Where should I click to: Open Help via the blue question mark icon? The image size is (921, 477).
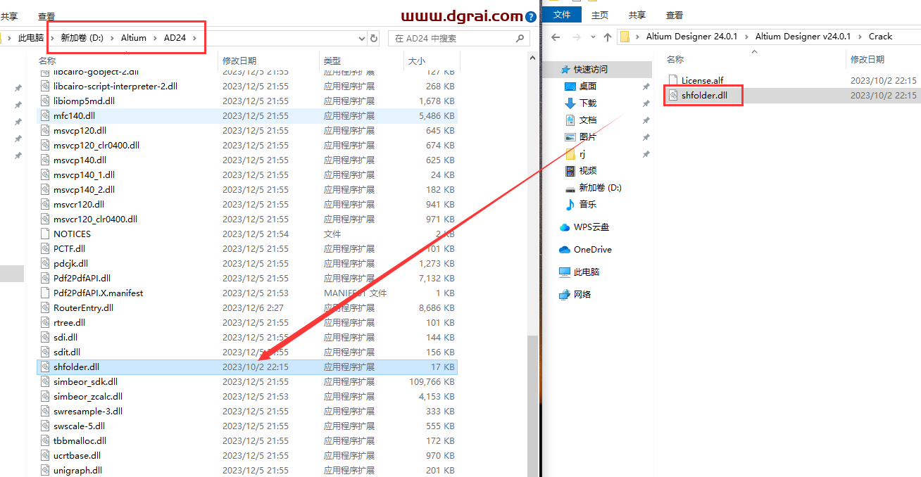tap(531, 16)
